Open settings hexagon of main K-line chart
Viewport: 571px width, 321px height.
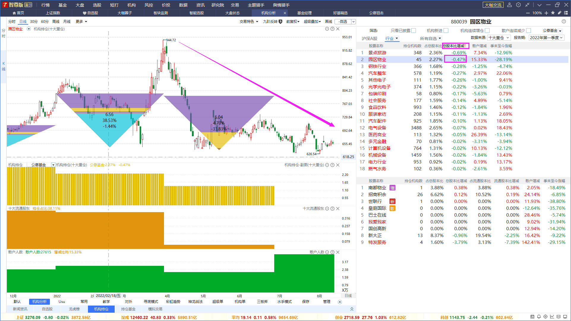pyautogui.click(x=327, y=29)
